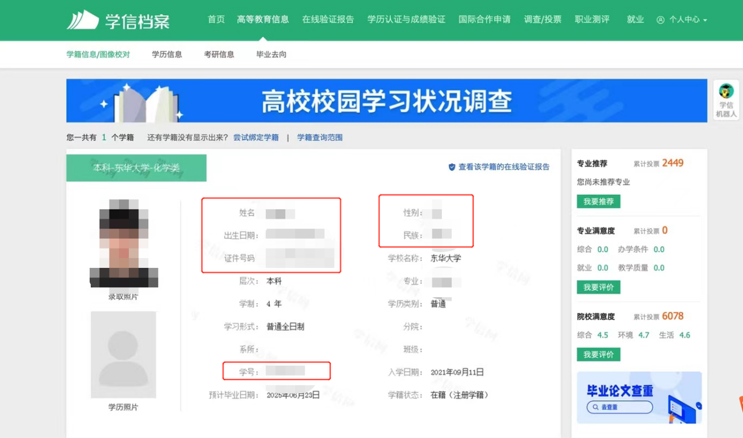Click the 入学日期 value 2021年09月11日
743x438 pixels.
[x=458, y=372]
